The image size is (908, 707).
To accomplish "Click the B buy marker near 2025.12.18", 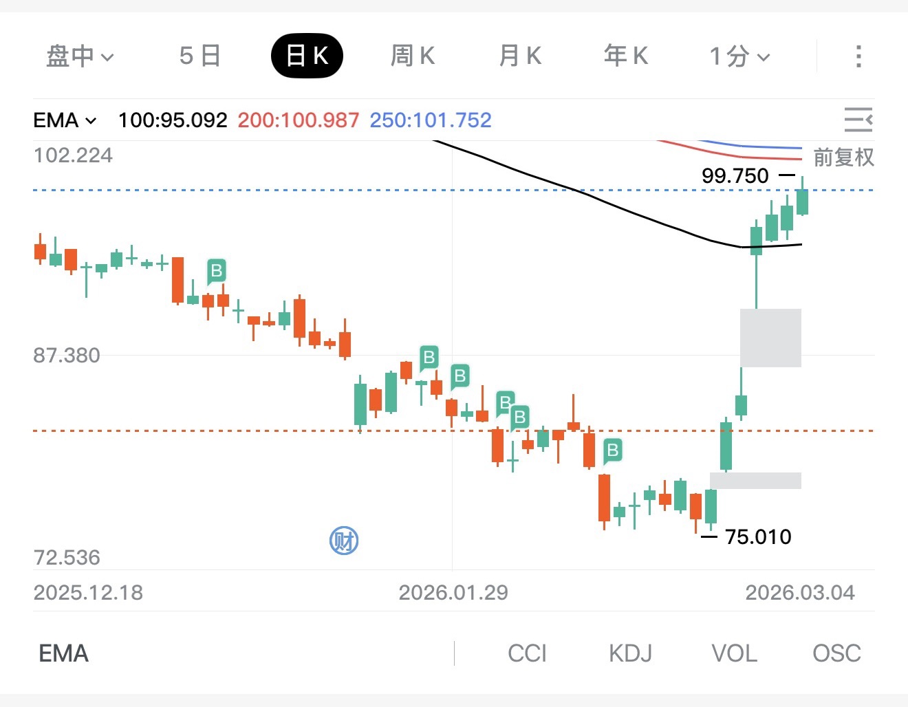I will click(217, 271).
